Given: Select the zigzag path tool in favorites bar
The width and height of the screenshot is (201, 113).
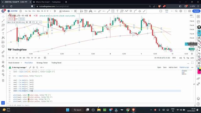Looking at the screenshot, I should pos(126,11).
